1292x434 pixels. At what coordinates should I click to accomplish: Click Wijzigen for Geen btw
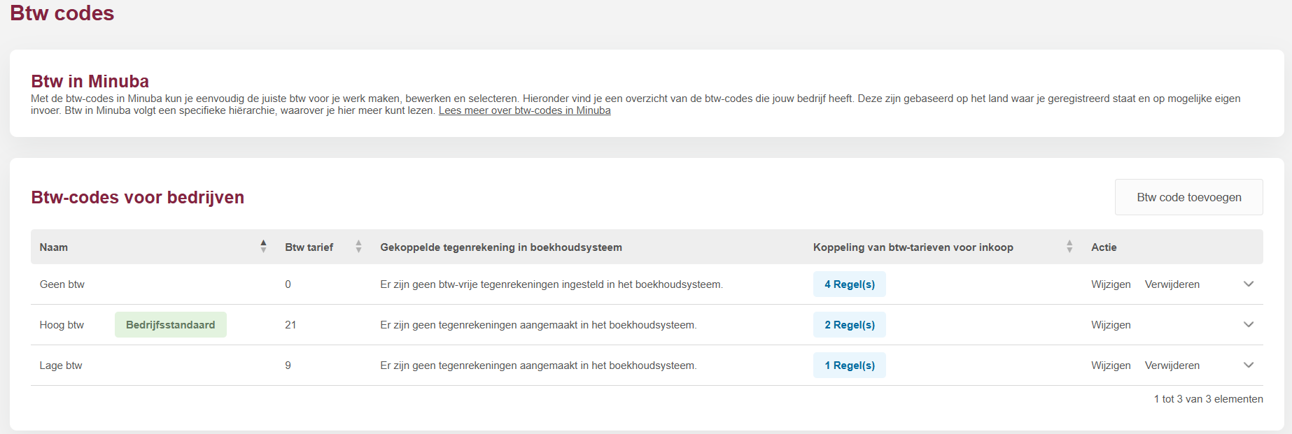(x=1110, y=284)
